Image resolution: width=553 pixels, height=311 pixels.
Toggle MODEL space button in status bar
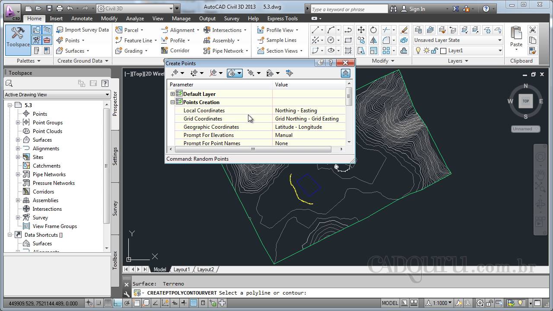(x=390, y=303)
